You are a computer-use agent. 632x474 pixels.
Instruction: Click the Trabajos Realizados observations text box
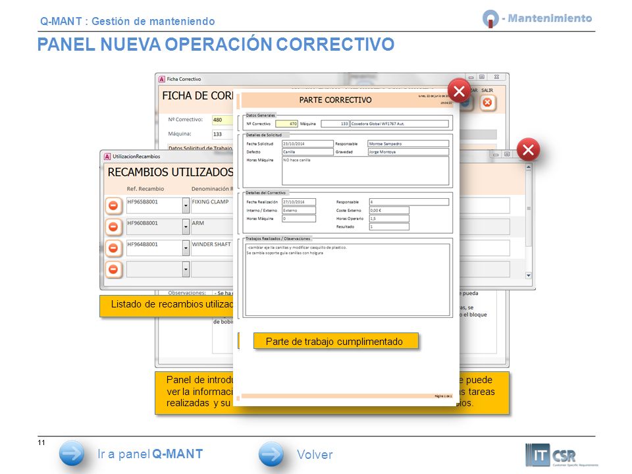click(348, 280)
